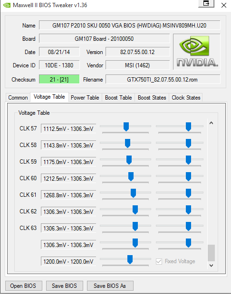The image size is (231, 294).
Task: Click the Filename field GTX750TI rom
Action: tap(163, 80)
